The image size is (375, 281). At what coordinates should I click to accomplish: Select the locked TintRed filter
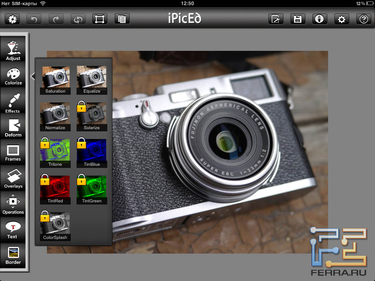(x=55, y=190)
